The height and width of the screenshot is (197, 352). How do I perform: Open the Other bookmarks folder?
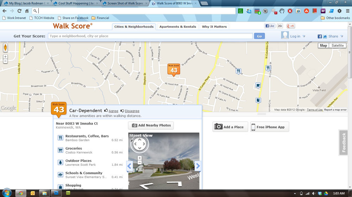335,18
